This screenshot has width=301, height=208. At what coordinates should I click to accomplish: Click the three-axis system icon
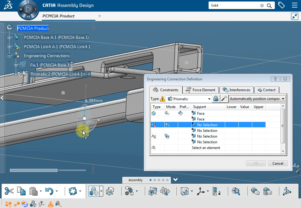201,191
